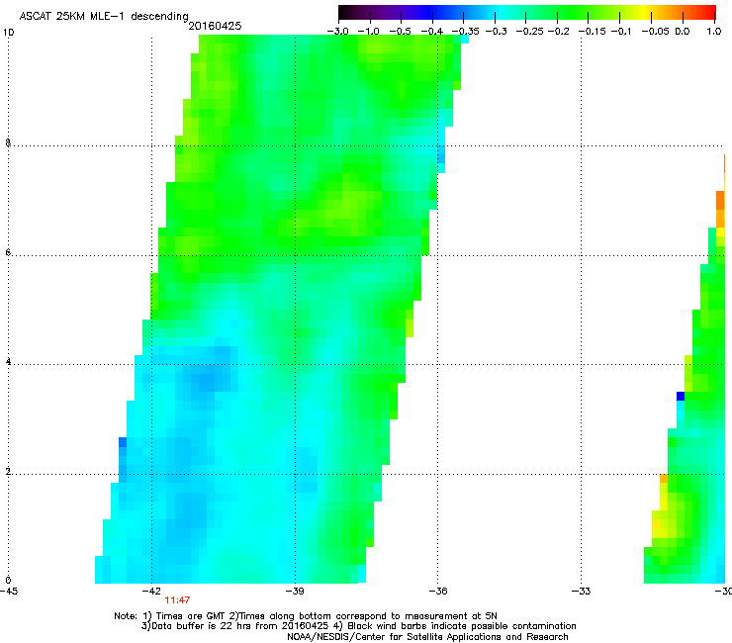Click the yellow section of the color bar
This screenshot has height=643, width=732.
(645, 13)
